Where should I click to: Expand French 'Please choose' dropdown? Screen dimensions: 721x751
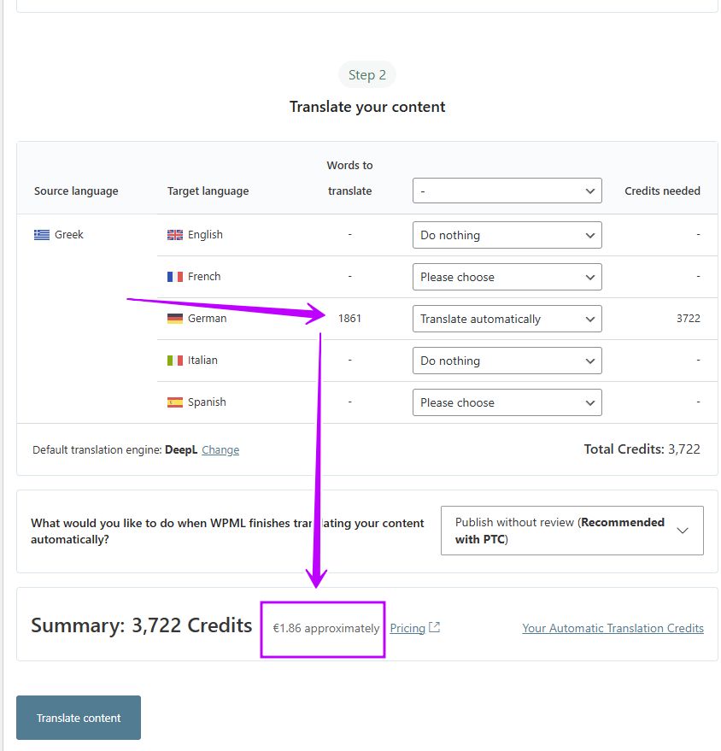point(507,277)
